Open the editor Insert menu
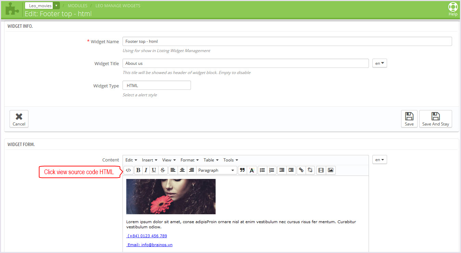461x253 pixels. tap(150, 160)
